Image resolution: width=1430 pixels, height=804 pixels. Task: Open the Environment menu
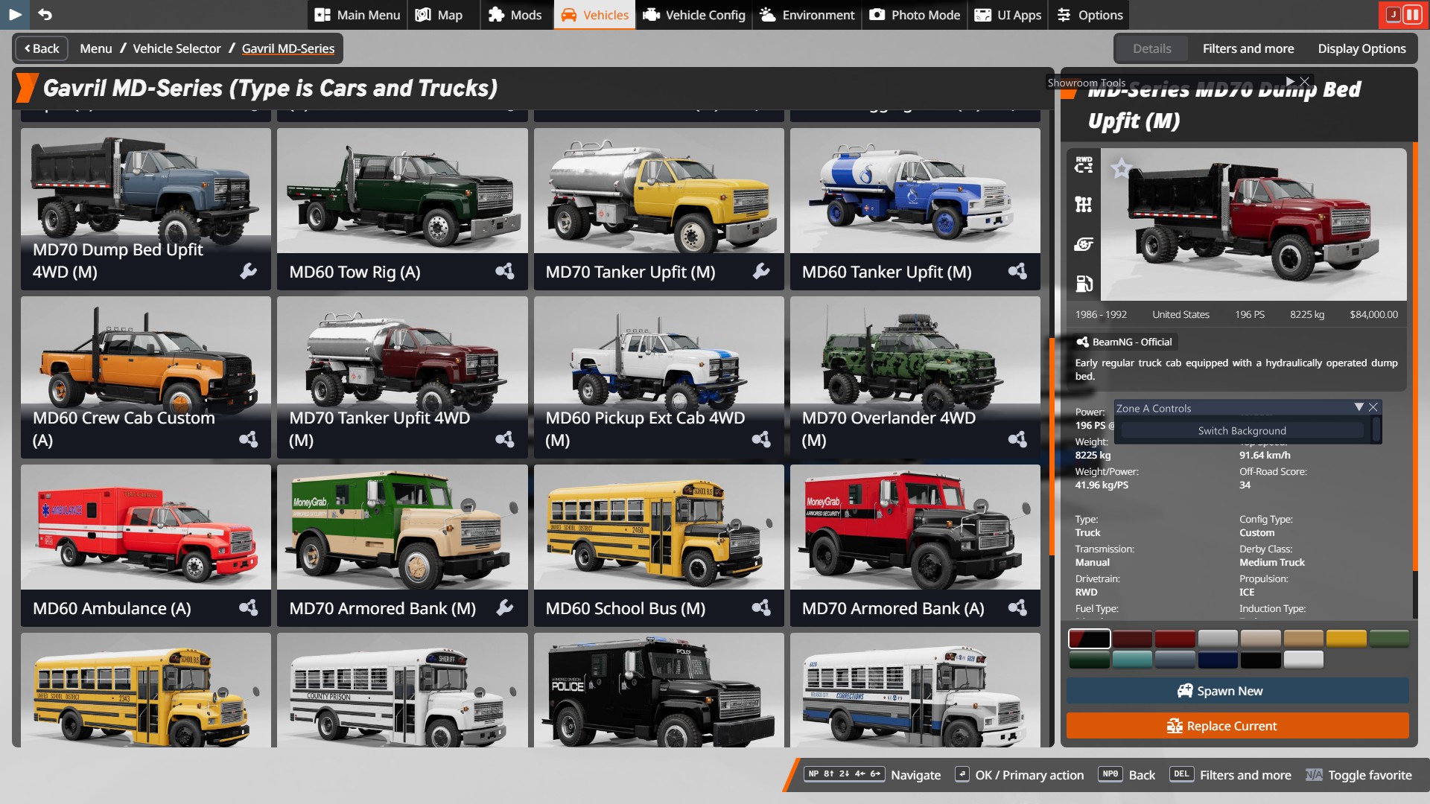point(807,15)
